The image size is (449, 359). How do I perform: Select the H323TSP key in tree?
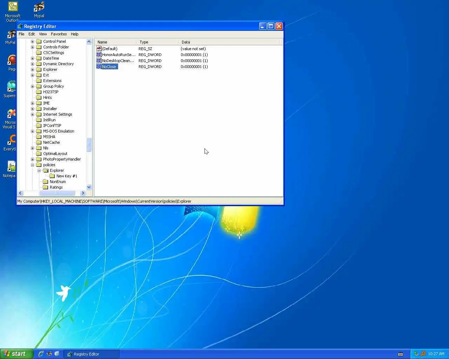(x=51, y=92)
